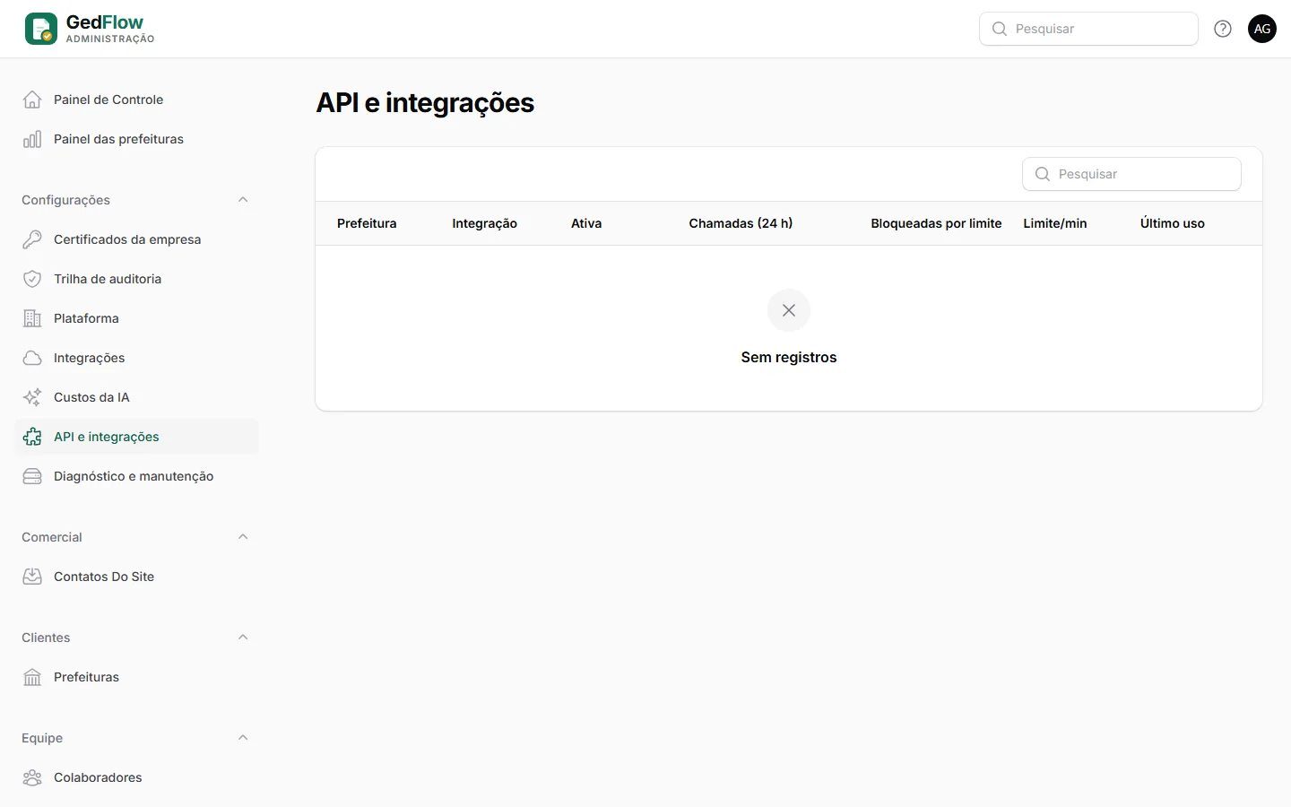The height and width of the screenshot is (807, 1291).
Task: Click the Chamadas (24 h) column header
Action: [x=741, y=223]
